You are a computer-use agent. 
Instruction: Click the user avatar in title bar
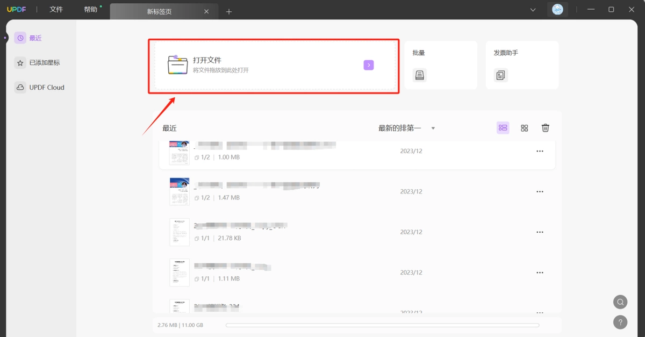pyautogui.click(x=558, y=10)
